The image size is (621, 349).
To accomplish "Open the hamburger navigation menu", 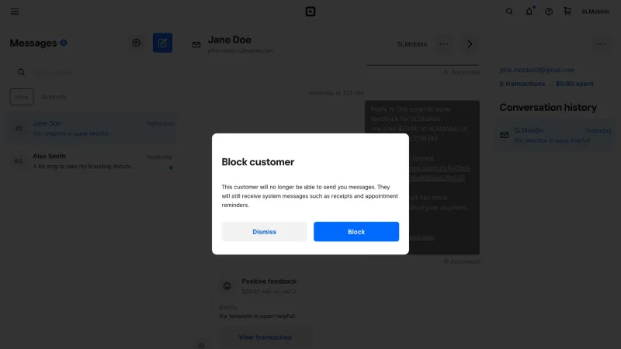I will 15,12.
